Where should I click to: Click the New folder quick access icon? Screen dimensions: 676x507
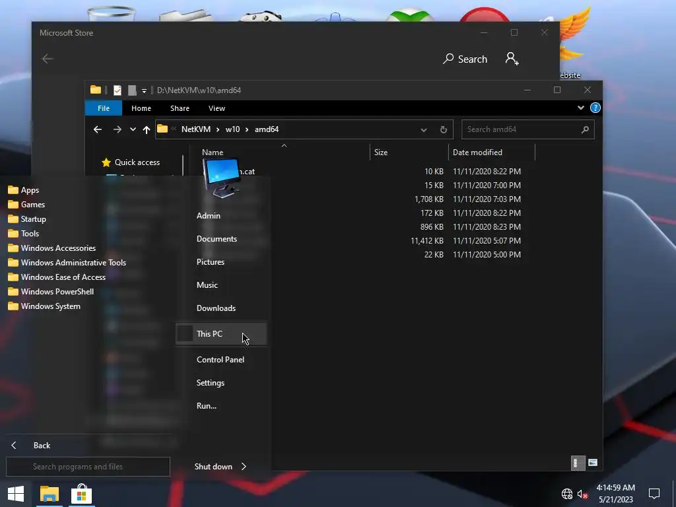(132, 90)
